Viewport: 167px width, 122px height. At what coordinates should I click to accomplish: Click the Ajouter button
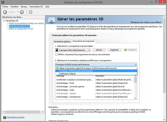click(99, 50)
